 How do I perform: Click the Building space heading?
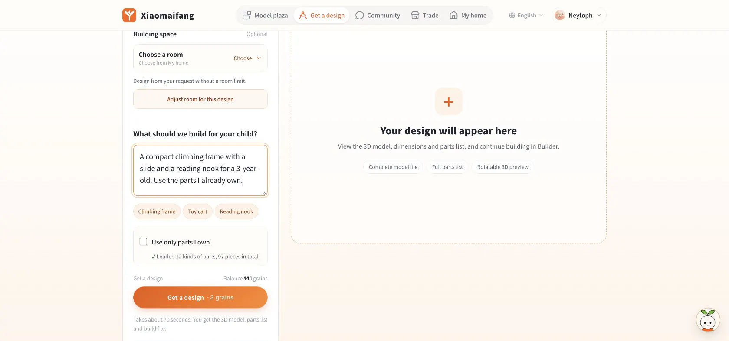(155, 34)
